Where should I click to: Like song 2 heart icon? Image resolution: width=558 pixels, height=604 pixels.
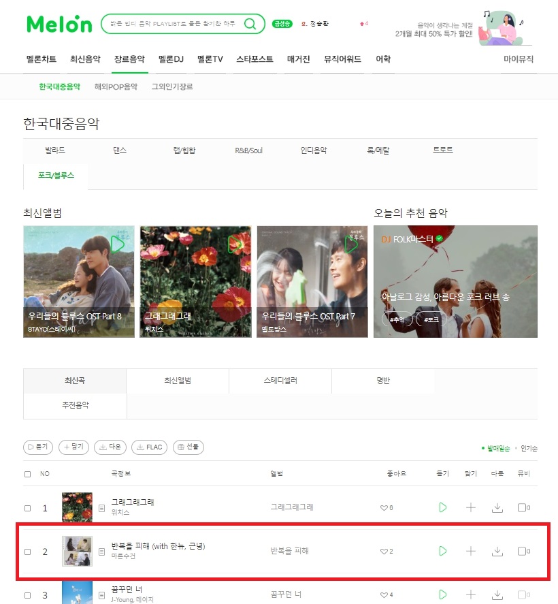pyautogui.click(x=384, y=552)
